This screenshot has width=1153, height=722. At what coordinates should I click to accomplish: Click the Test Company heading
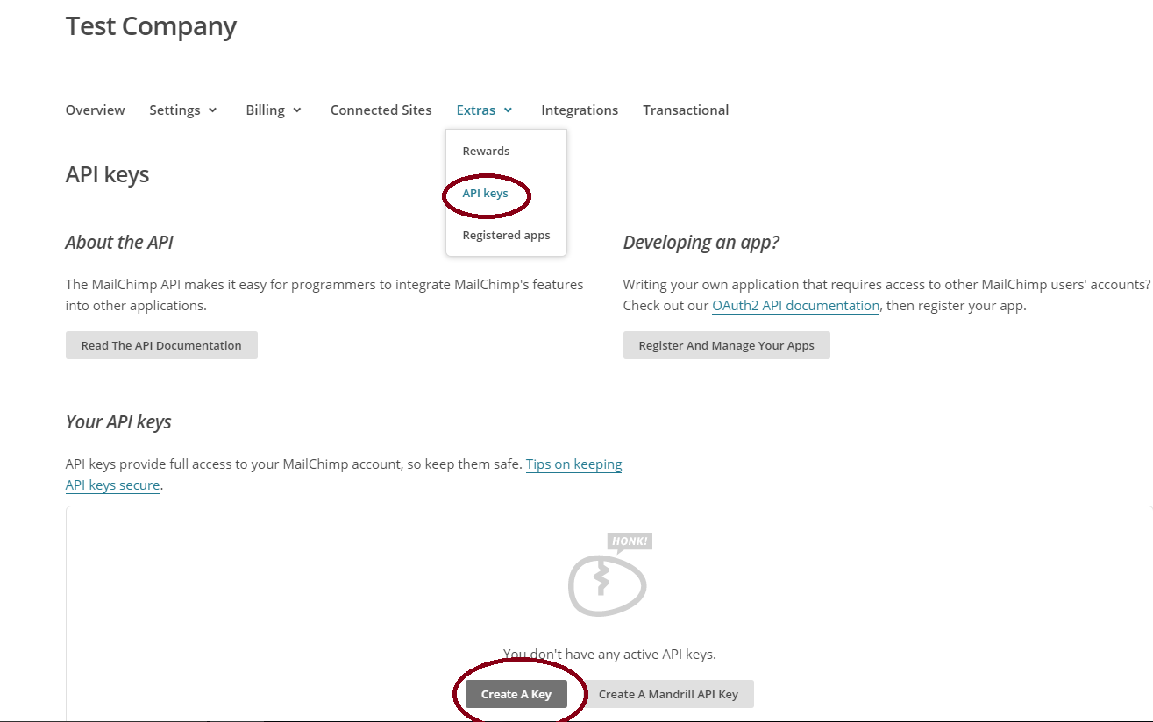[151, 26]
